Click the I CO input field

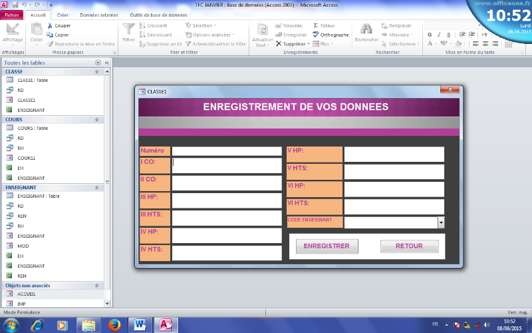coord(227,165)
